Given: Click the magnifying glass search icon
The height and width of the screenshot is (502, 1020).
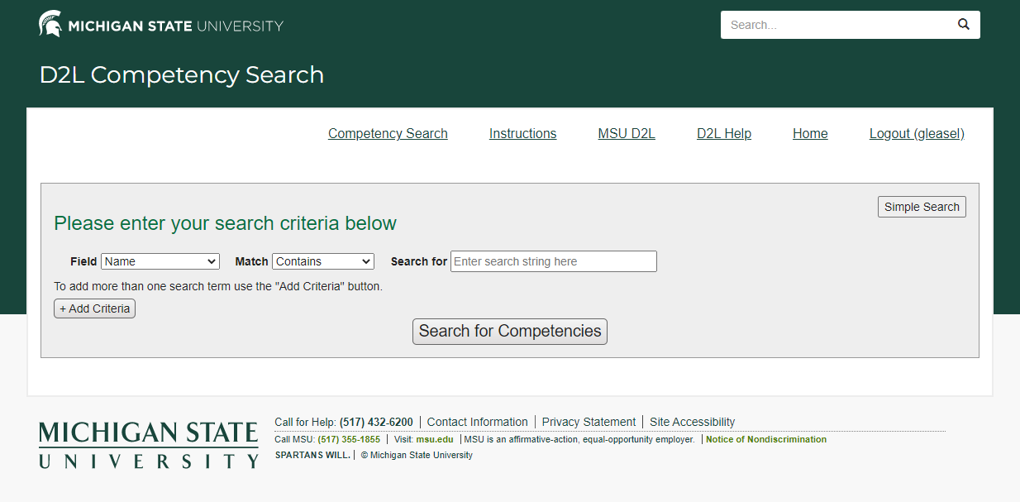Looking at the screenshot, I should point(963,25).
